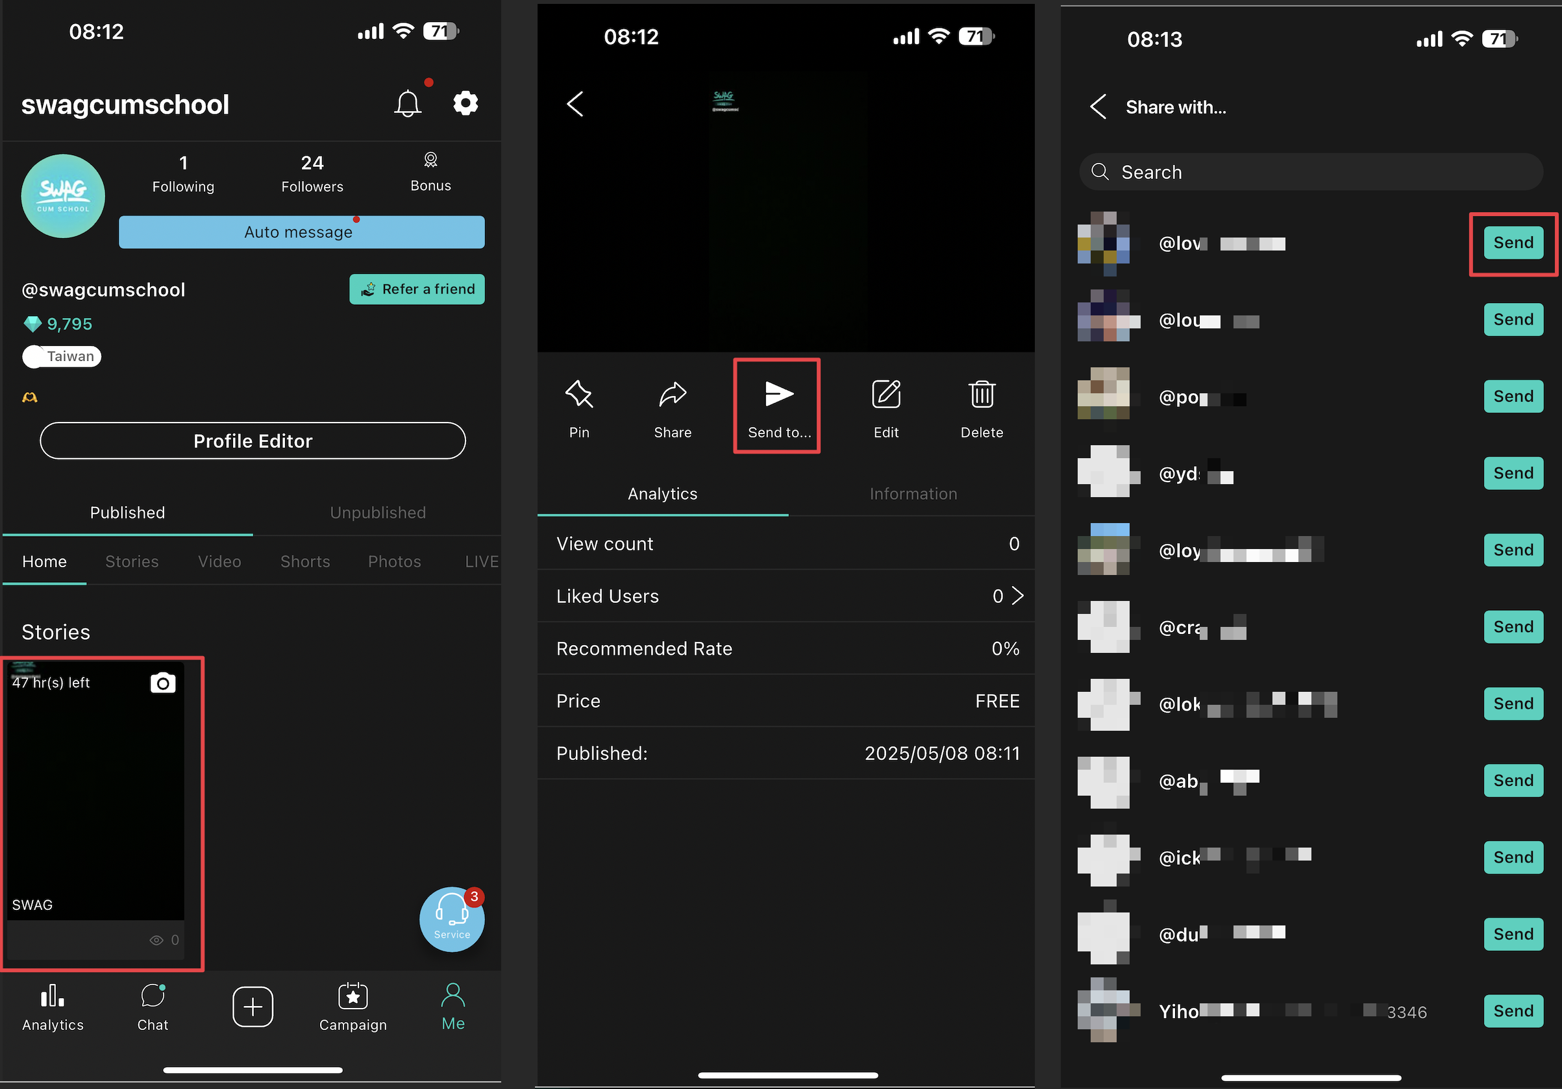Viewport: 1562px width, 1089px height.
Task: Tap the Edit pencil icon
Action: pos(886,395)
